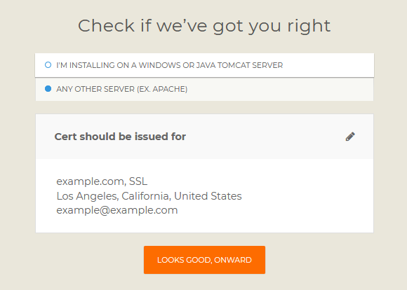Select the Windows or Java Tomcat radio button

pos(48,64)
